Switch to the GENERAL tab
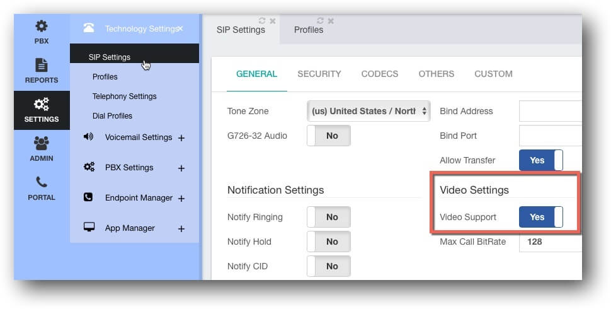Viewport: 611px width, 309px height. click(257, 74)
